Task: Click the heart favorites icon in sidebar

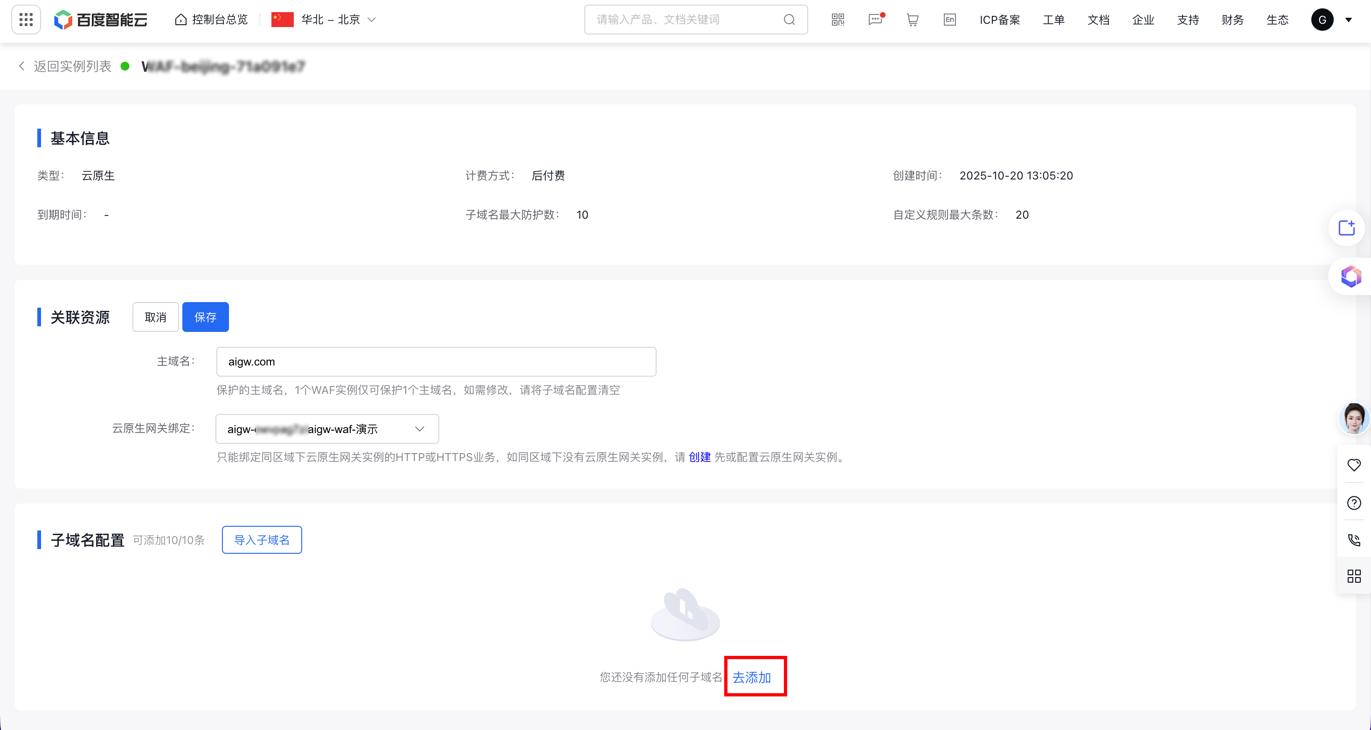Action: (1353, 464)
